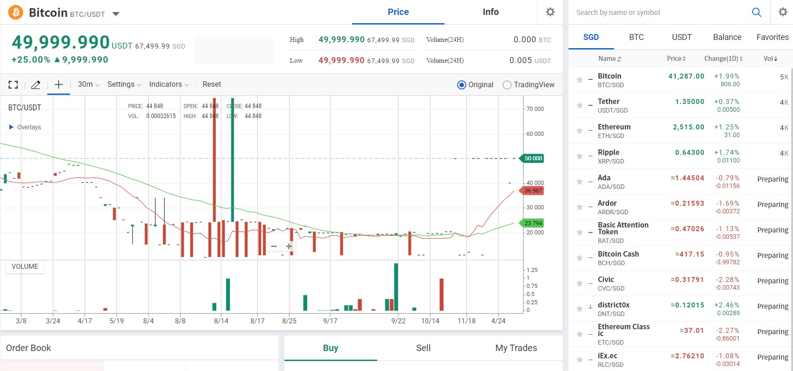Favorite Ada ADA/SGD with star
Image resolution: width=793 pixels, height=371 pixels.
[579, 182]
